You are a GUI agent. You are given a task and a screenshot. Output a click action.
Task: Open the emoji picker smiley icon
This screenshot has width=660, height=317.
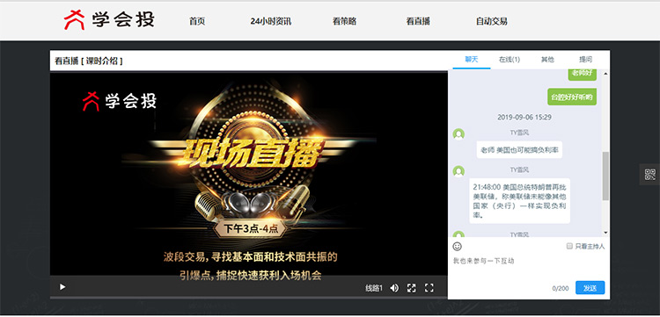[x=457, y=247]
